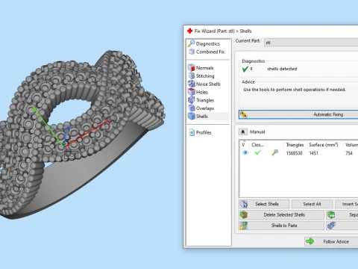Click the Select Shells button
Image resolution: width=358 pixels, height=269 pixels.
tap(264, 204)
